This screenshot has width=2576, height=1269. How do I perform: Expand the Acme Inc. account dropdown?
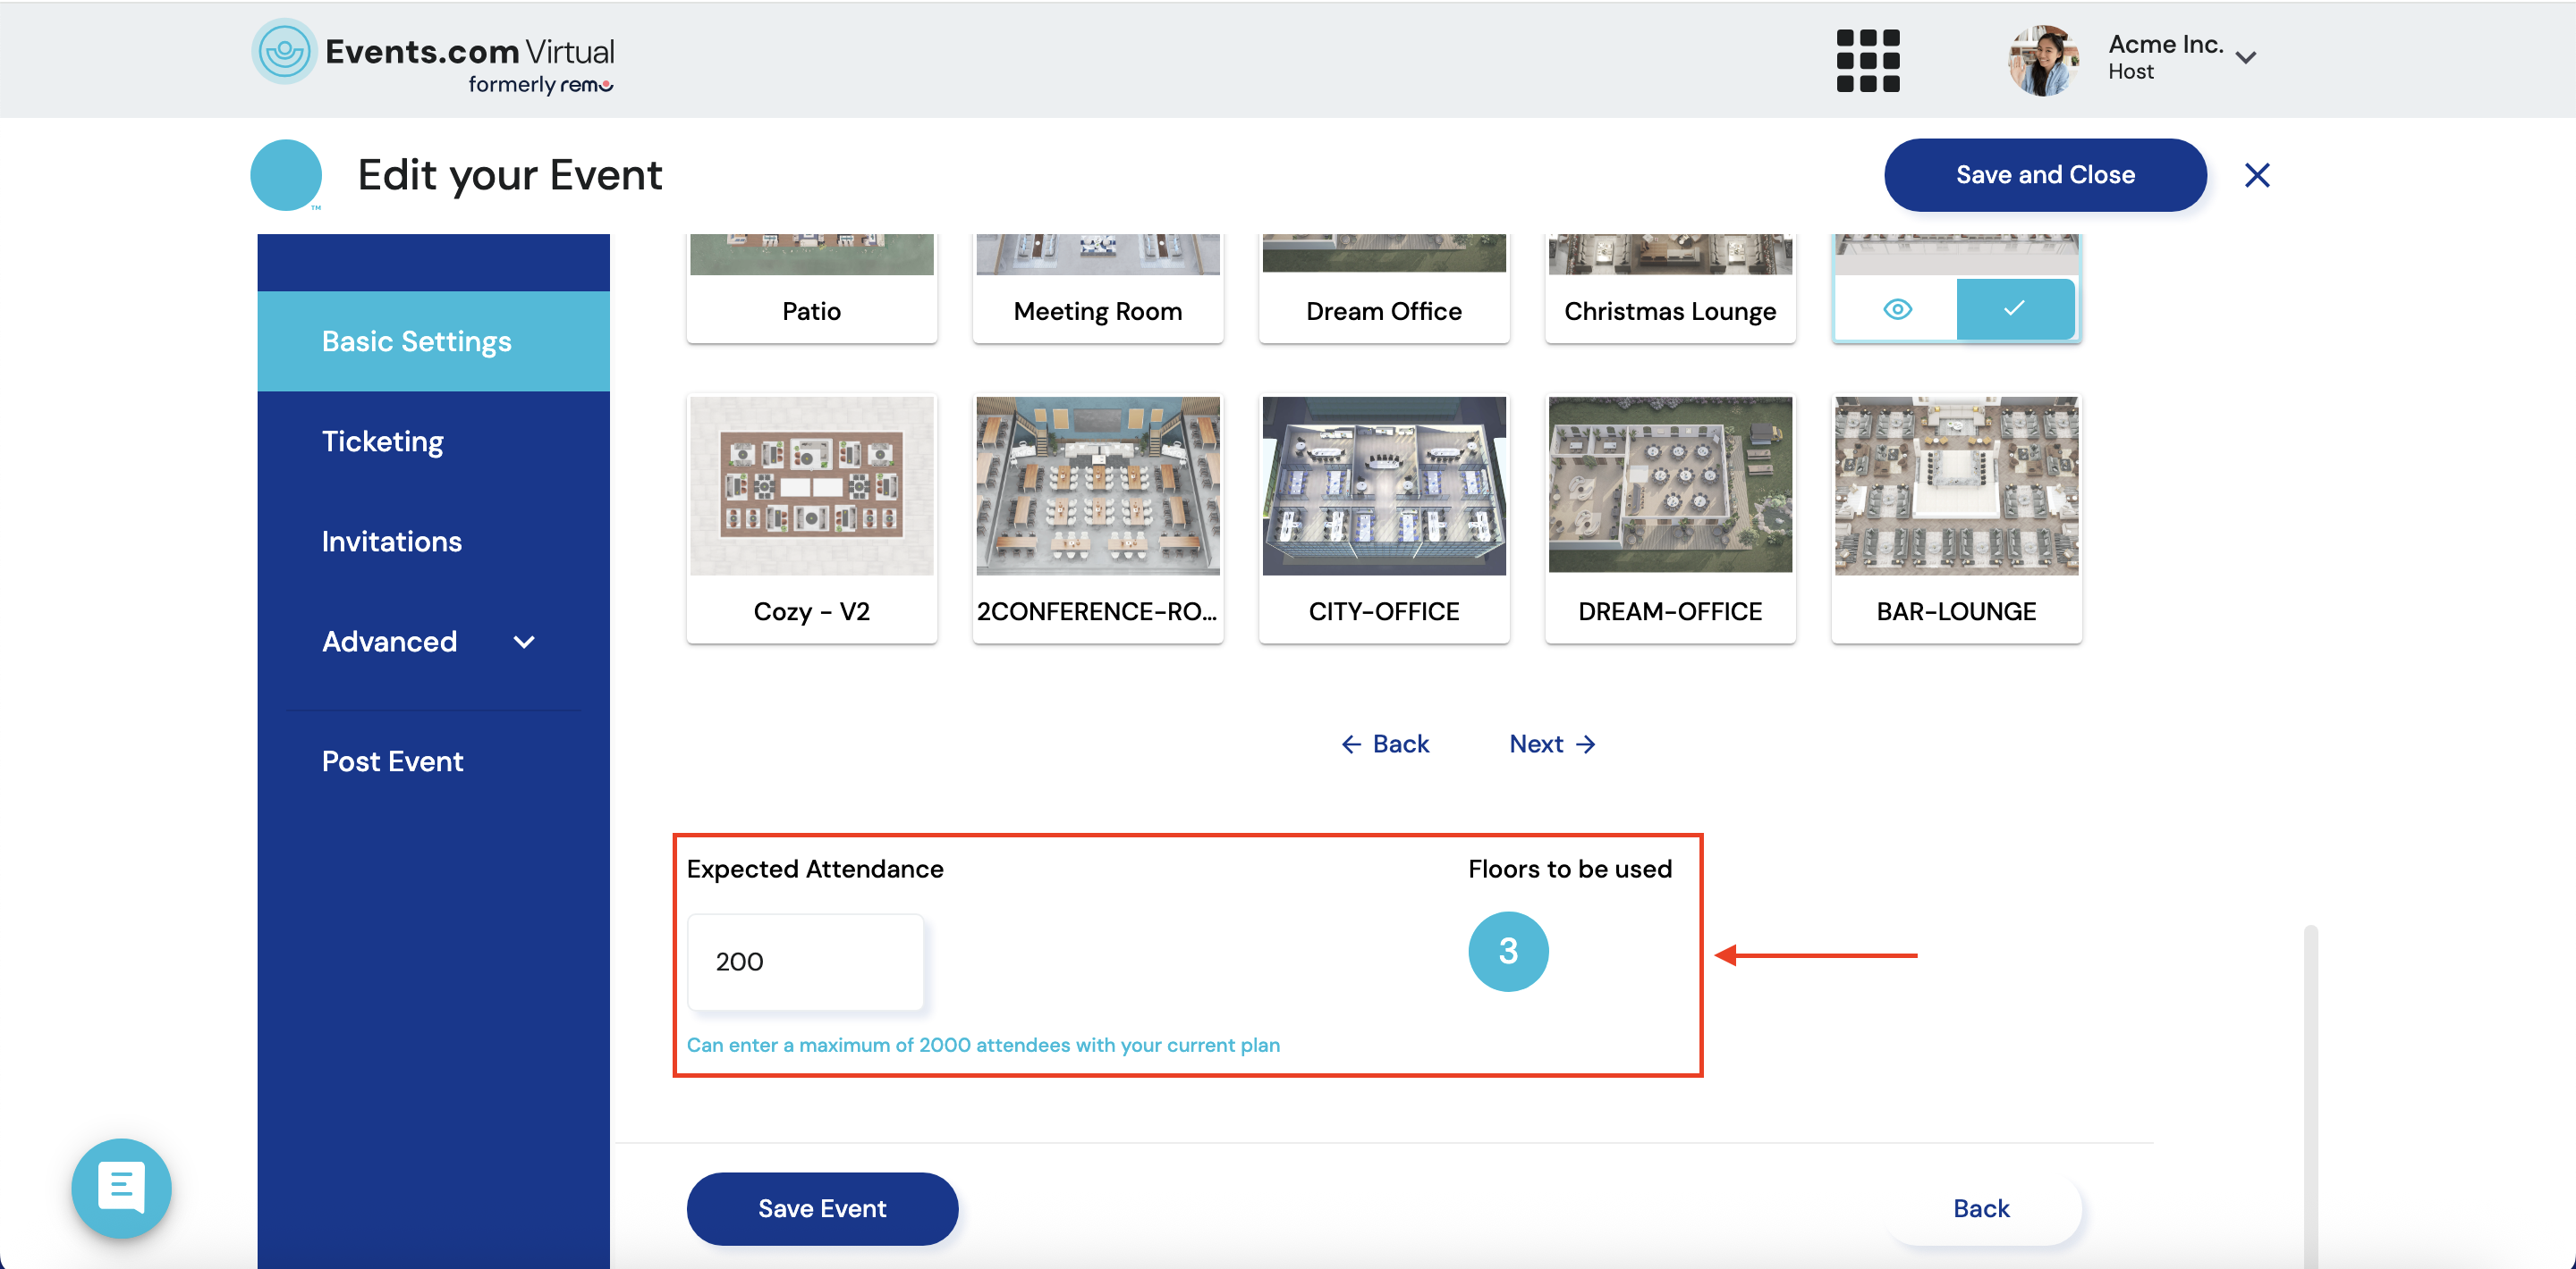2245,58
